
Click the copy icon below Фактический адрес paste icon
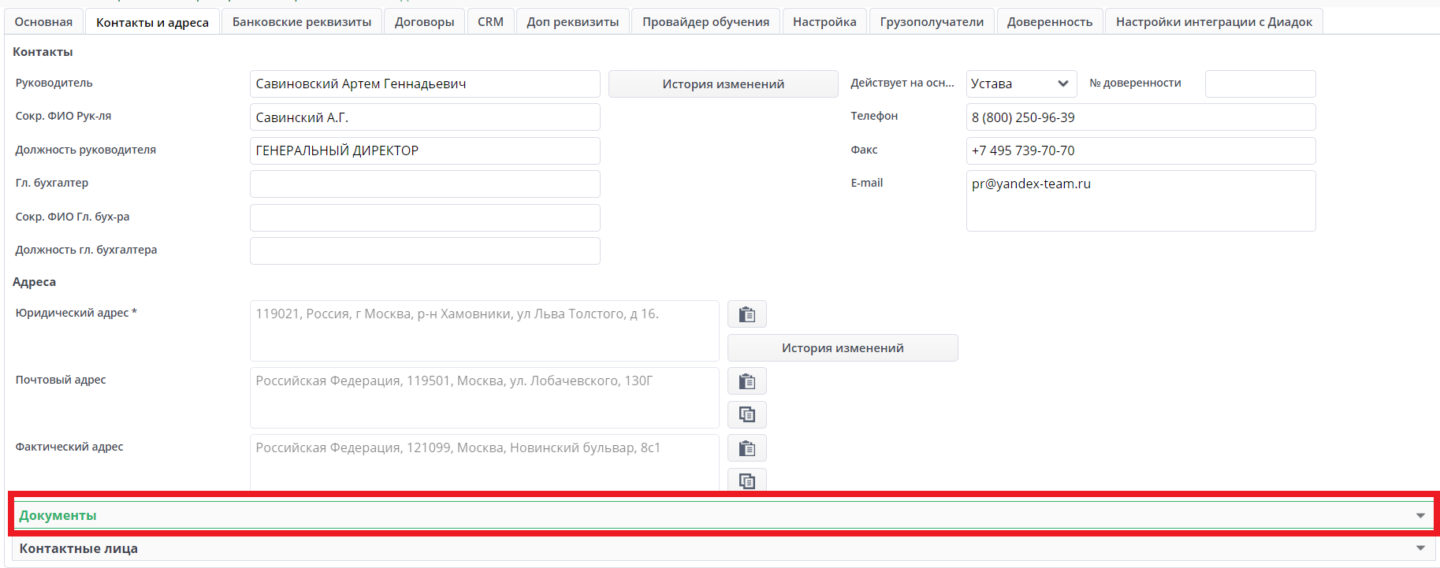click(x=746, y=480)
